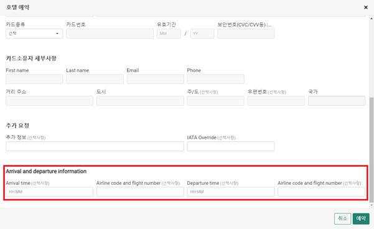Click the scrollbar down arrow

tap(372, 205)
